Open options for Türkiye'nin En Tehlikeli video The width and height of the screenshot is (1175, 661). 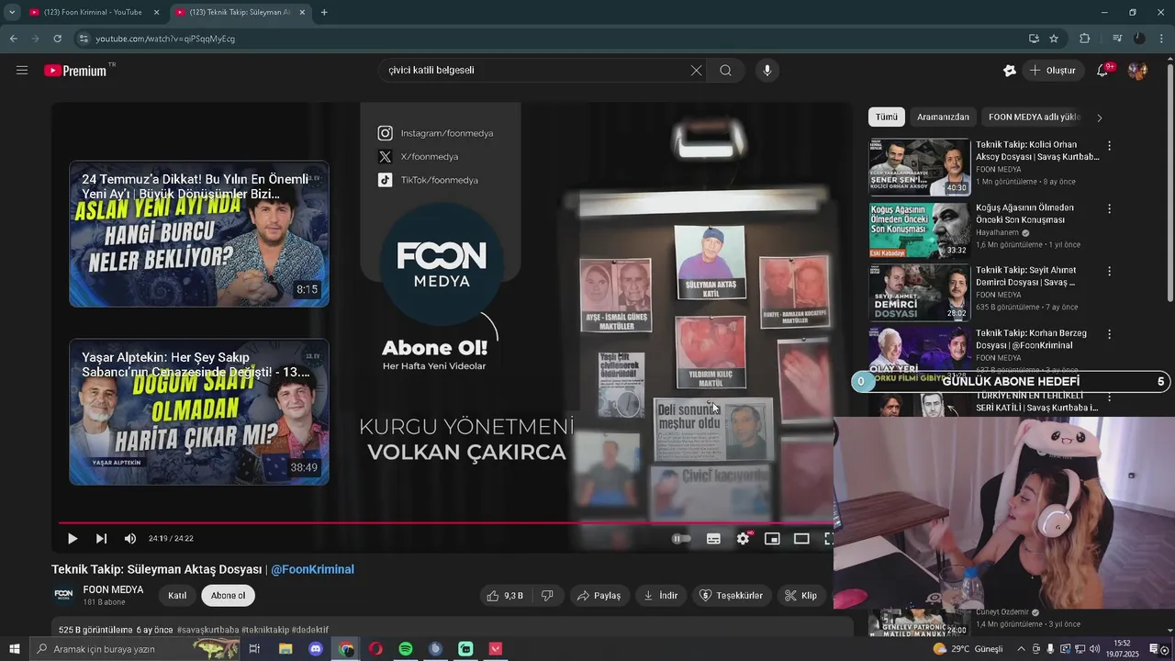click(x=1109, y=398)
